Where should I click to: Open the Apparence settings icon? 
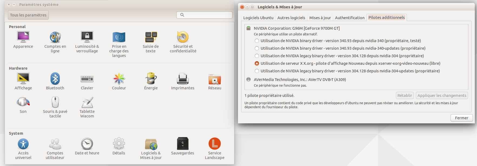coord(23,37)
